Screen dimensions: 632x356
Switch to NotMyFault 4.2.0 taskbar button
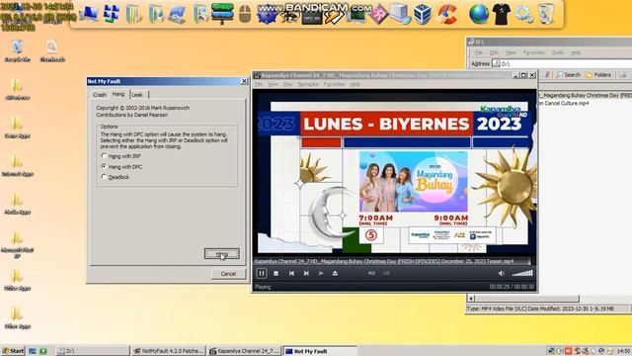click(x=169, y=351)
